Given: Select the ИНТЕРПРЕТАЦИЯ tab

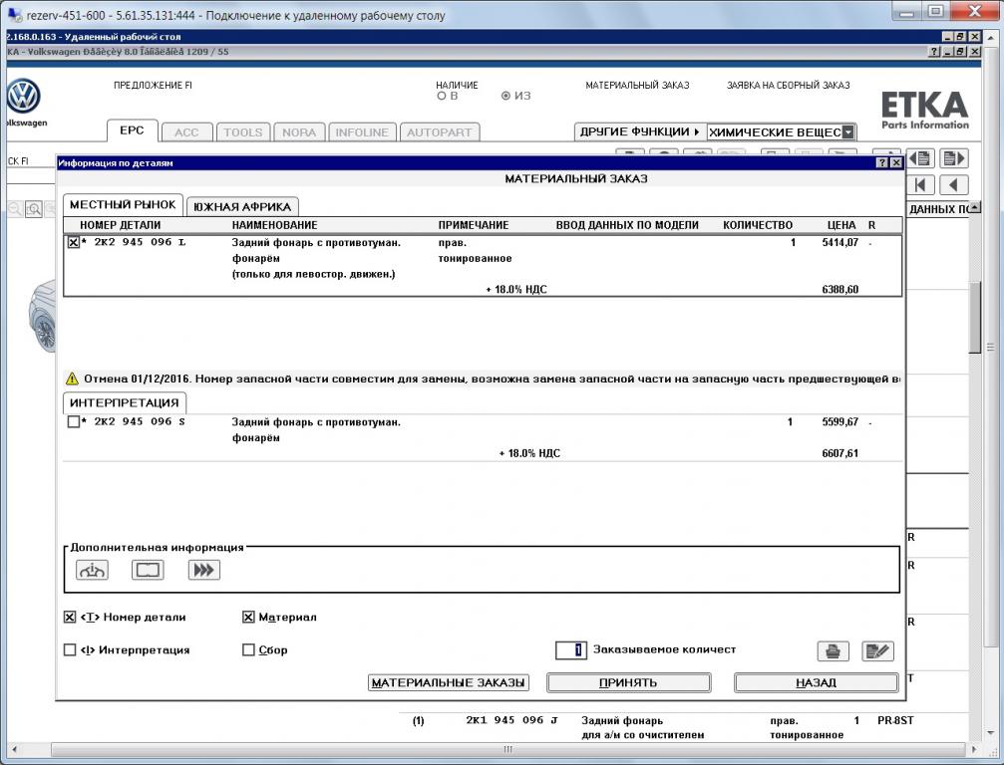Looking at the screenshot, I should tap(125, 403).
